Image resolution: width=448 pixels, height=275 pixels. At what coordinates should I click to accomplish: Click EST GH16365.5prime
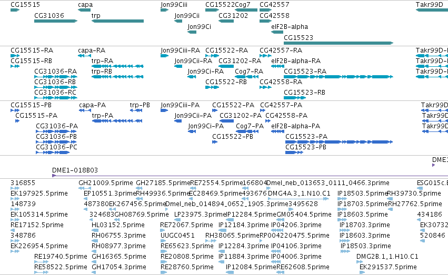tap(95, 262)
